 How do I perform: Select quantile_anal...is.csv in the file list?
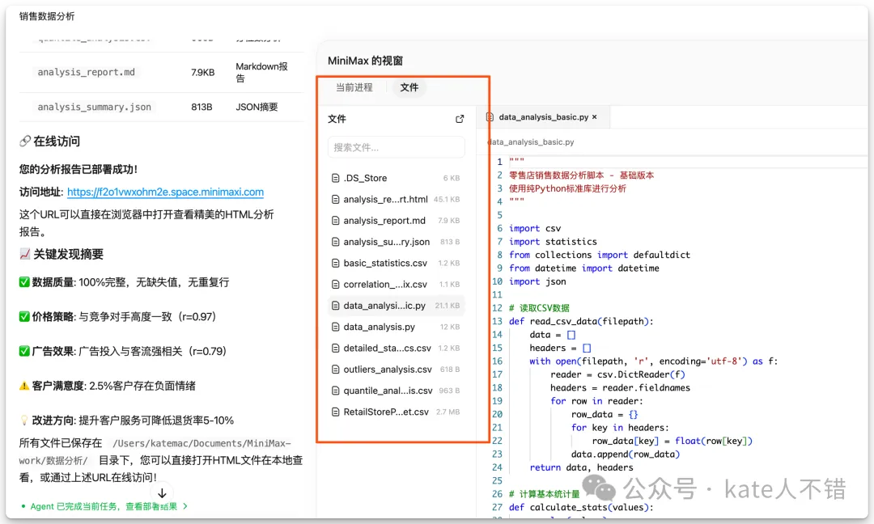point(387,391)
